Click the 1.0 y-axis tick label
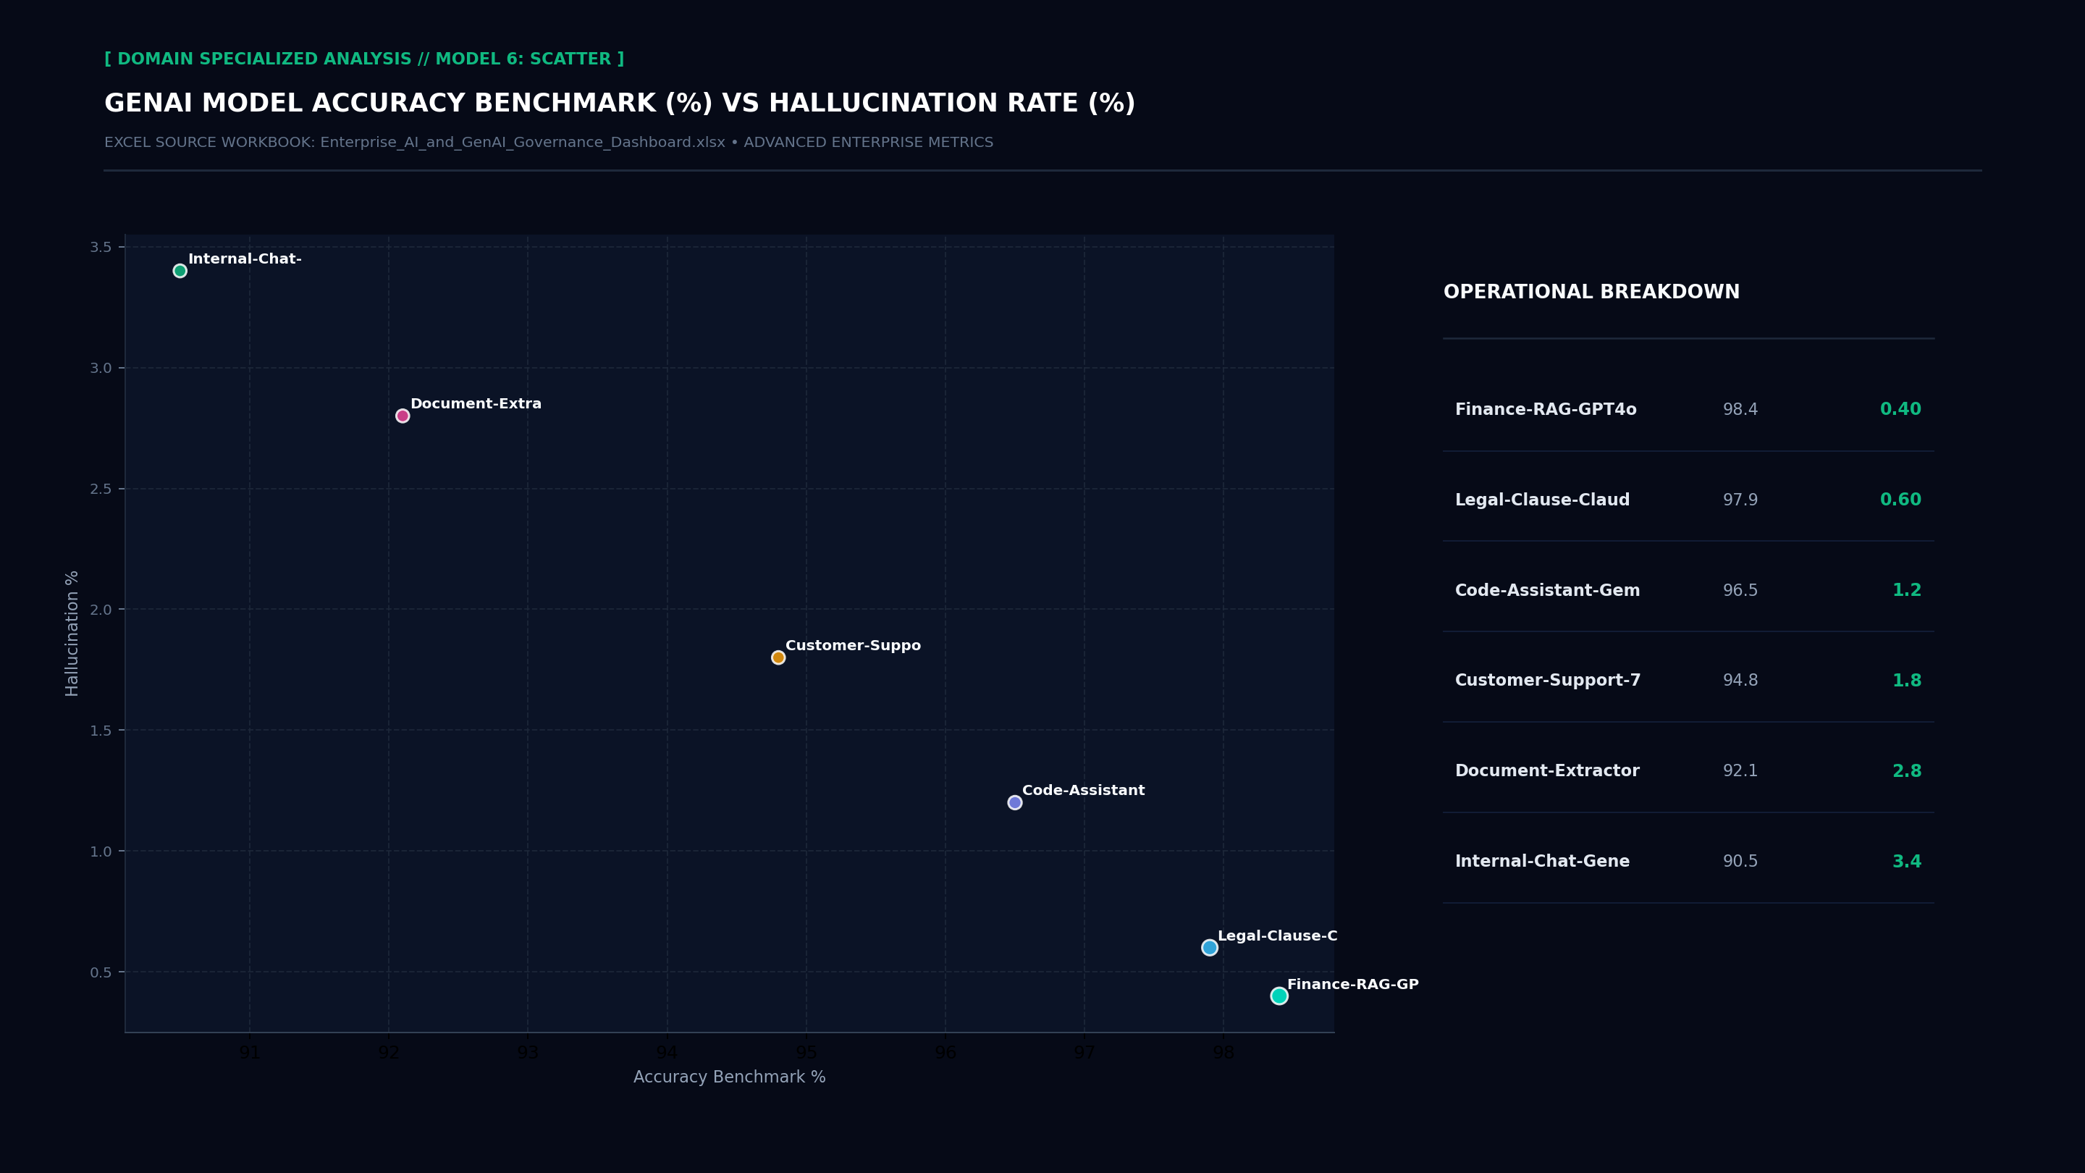 click(x=101, y=852)
